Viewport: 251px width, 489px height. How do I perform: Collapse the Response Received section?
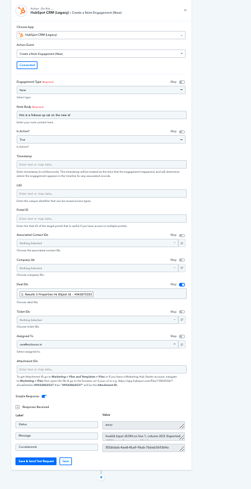(x=18, y=407)
